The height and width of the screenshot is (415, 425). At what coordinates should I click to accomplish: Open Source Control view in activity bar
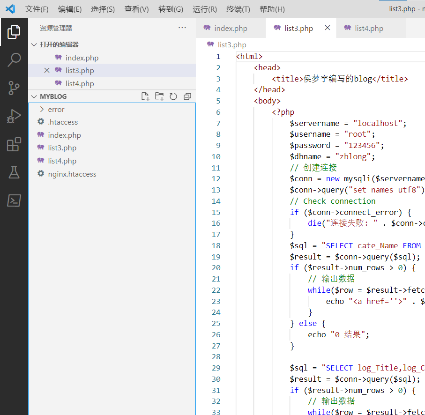click(14, 88)
